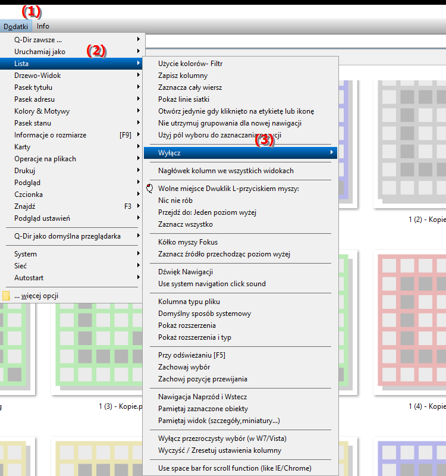Open the Karty submenu
The width and height of the screenshot is (446, 476).
(71, 147)
